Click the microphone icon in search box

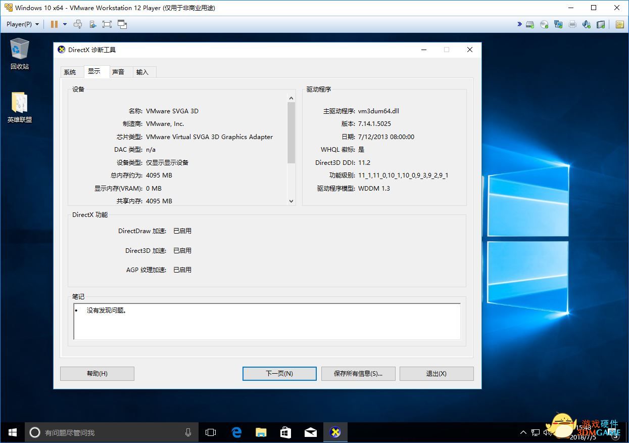[188, 432]
